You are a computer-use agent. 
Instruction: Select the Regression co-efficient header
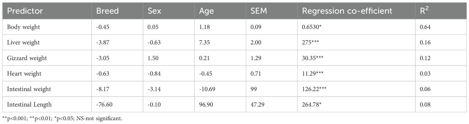(347, 11)
